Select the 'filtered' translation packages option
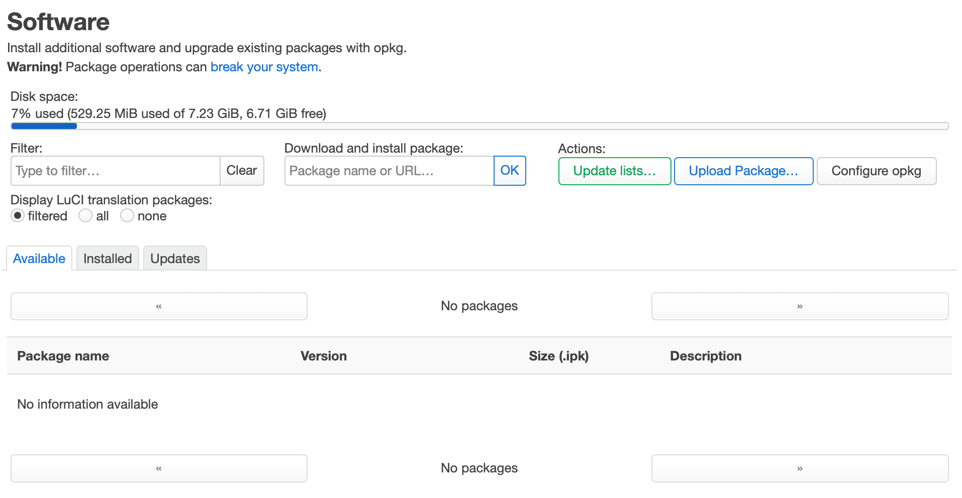 click(18, 216)
